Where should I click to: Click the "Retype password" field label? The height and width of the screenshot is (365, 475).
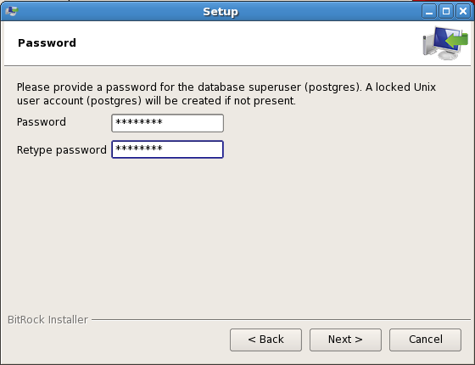coord(61,150)
